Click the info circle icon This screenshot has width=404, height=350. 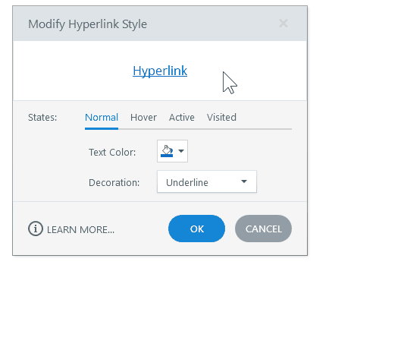tap(36, 229)
